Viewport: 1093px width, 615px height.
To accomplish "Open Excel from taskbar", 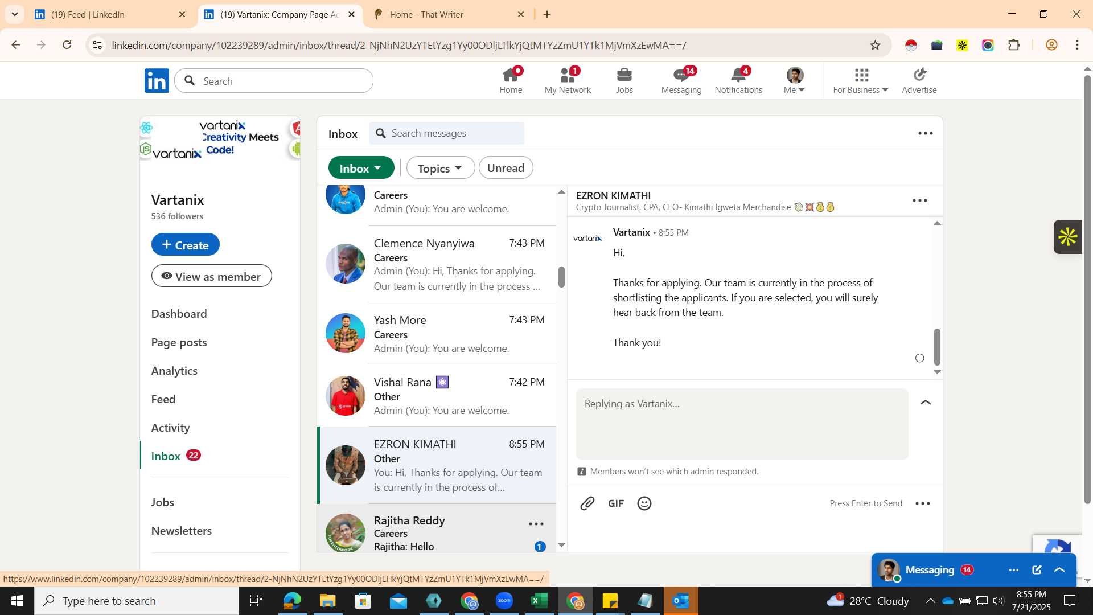I will pos(539,601).
